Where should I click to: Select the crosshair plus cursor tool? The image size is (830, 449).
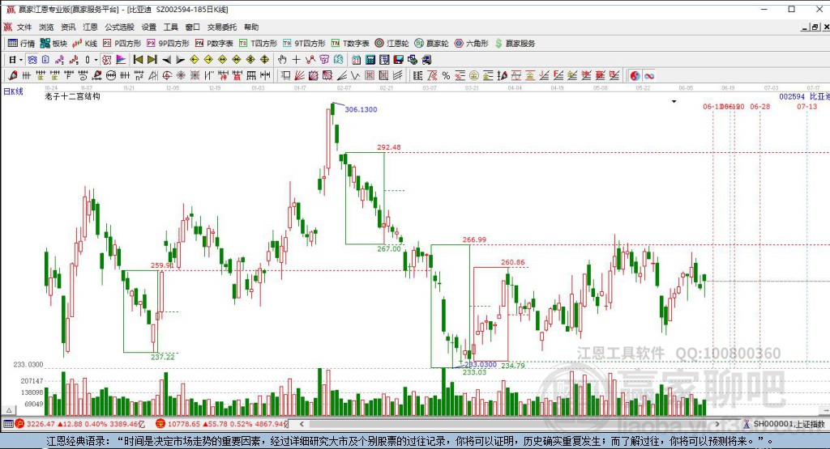tap(296, 60)
